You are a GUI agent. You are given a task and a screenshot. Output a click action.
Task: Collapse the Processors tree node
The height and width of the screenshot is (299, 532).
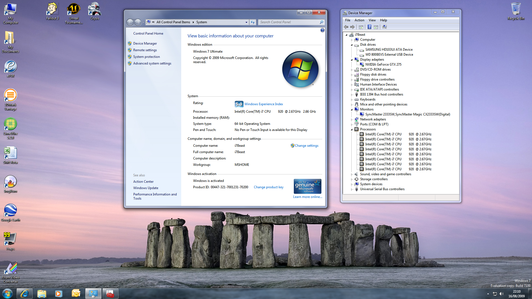(352, 130)
